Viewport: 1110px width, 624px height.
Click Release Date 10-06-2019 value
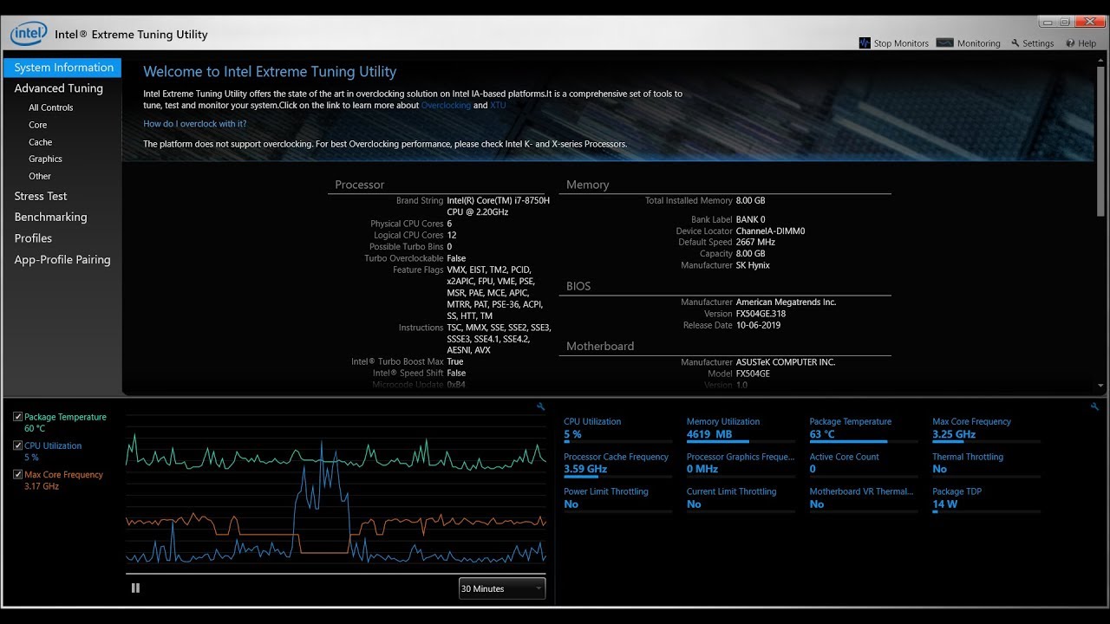coord(758,325)
